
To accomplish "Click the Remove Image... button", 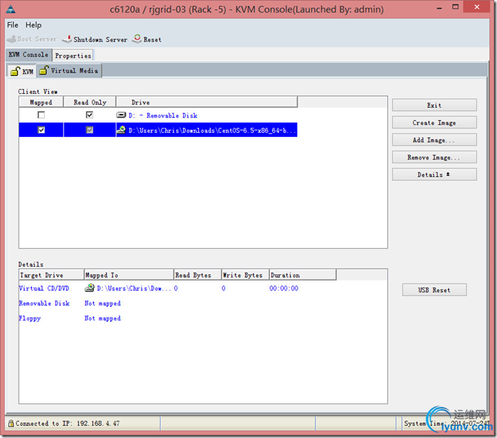I will point(434,158).
